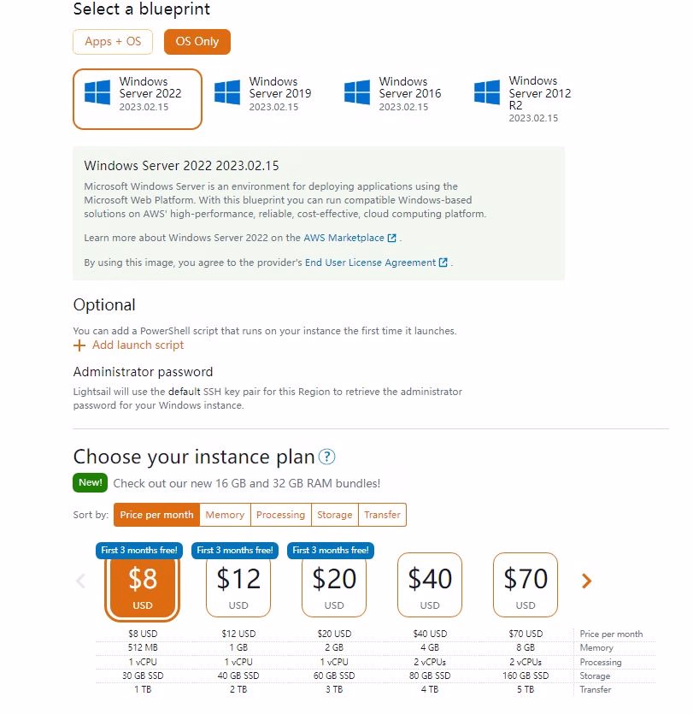
Task: Select OS Only blueprint type
Action: point(197,41)
